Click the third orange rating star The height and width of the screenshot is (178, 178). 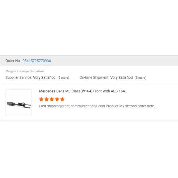52,99
